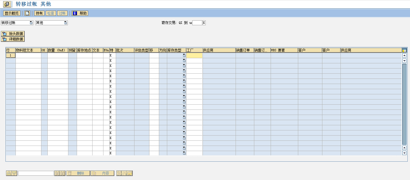Click the sort descending icon below table
This screenshot has height=180, width=410.
(14, 173)
